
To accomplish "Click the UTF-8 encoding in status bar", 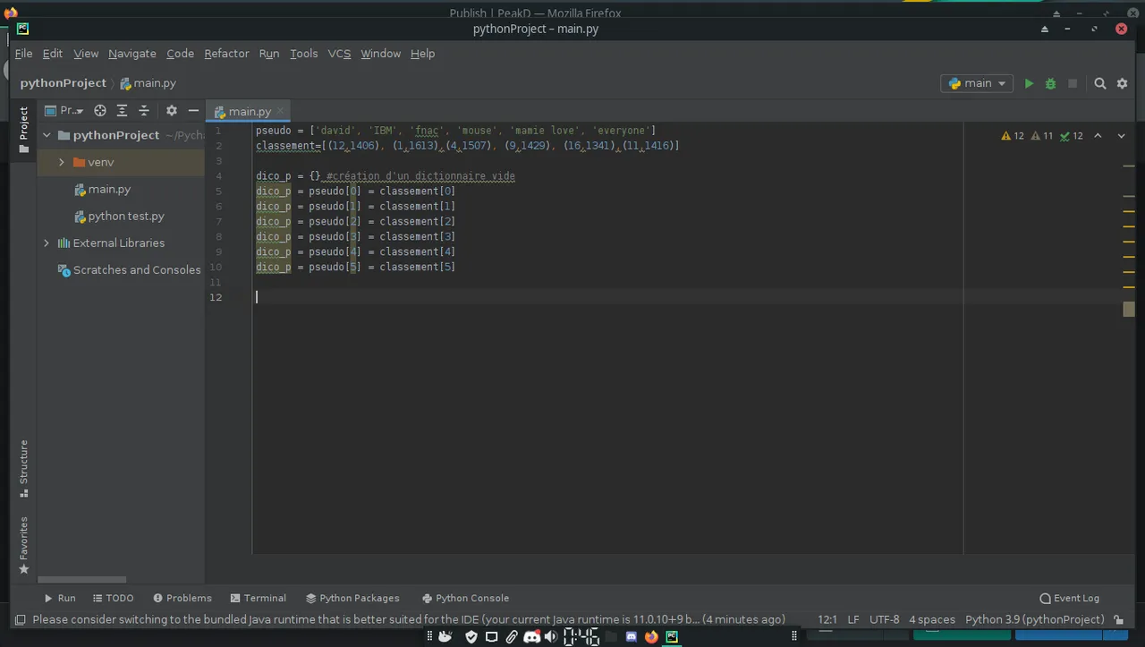I will [884, 619].
